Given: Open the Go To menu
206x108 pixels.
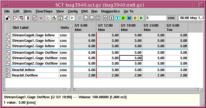Looking at the screenshot, I should pos(129,11).
